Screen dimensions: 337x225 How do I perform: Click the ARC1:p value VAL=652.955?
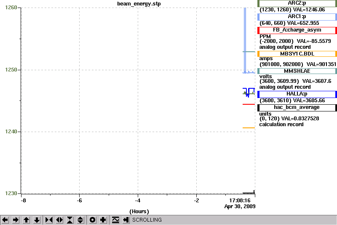pos(303,23)
